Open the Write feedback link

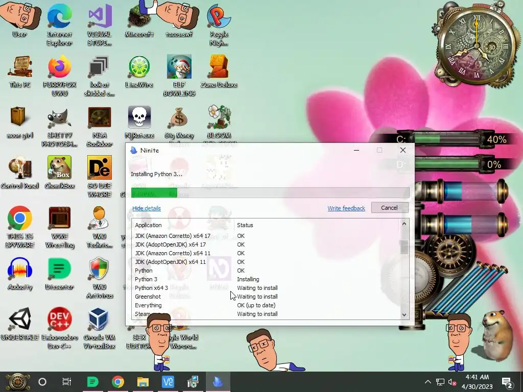point(346,208)
